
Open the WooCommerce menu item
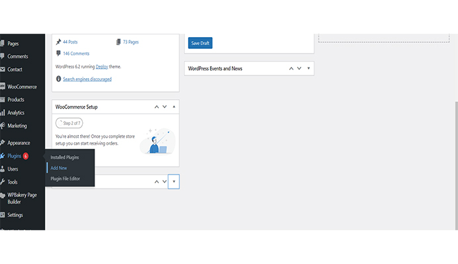(23, 87)
